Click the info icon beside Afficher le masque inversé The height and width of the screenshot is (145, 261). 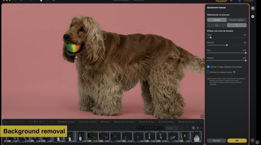point(234,72)
